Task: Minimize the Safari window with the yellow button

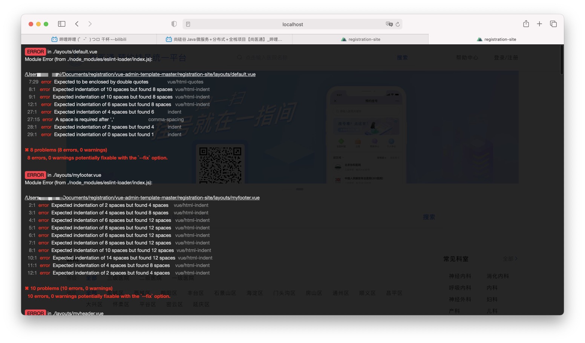Action: point(38,24)
